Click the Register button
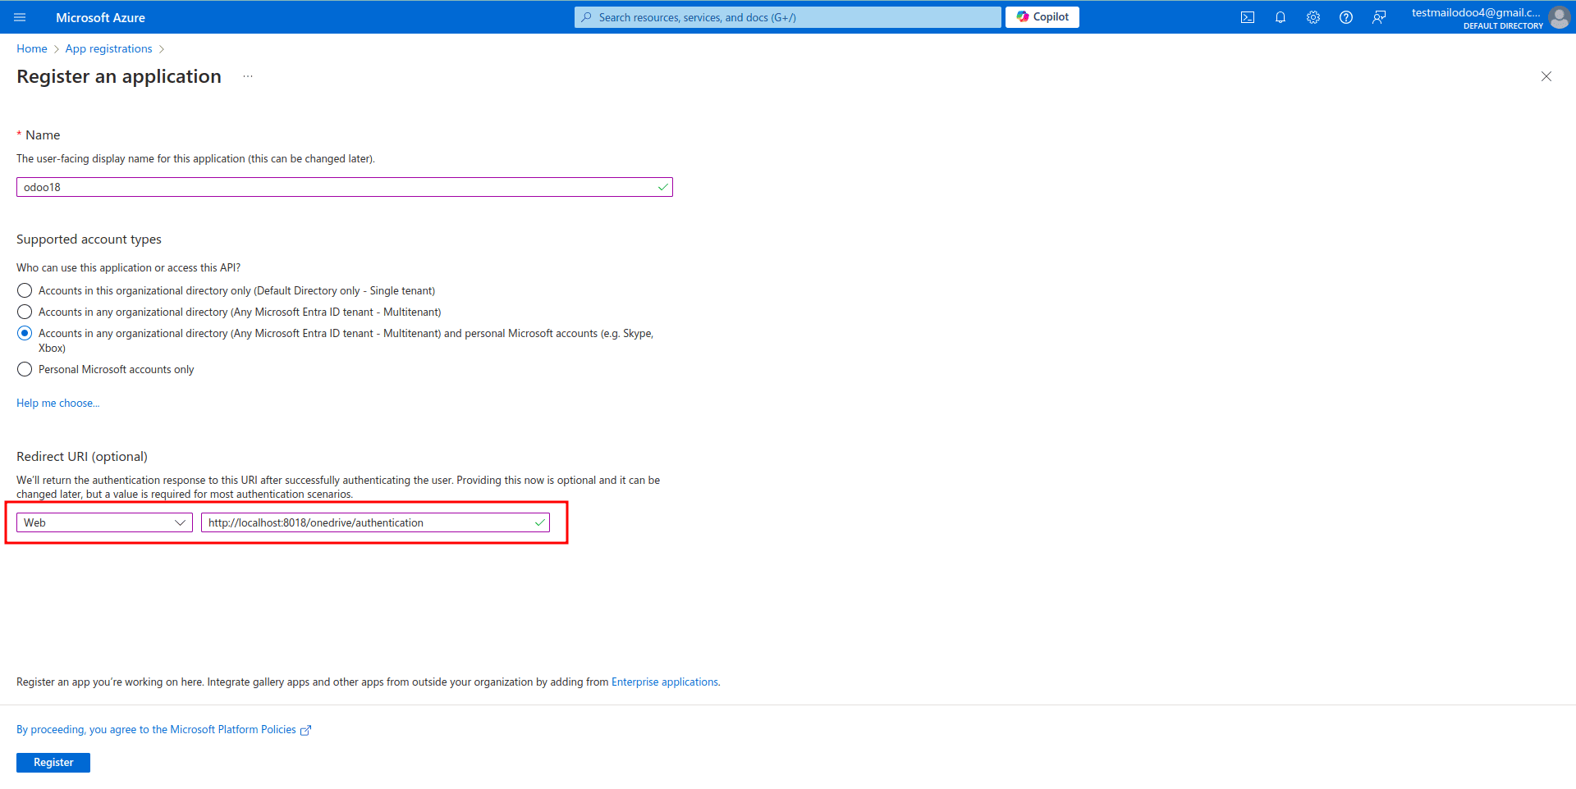Image resolution: width=1576 pixels, height=789 pixels. [x=53, y=762]
